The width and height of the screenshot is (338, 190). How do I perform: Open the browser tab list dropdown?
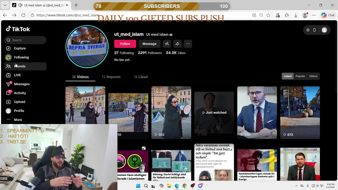pos(5,5)
